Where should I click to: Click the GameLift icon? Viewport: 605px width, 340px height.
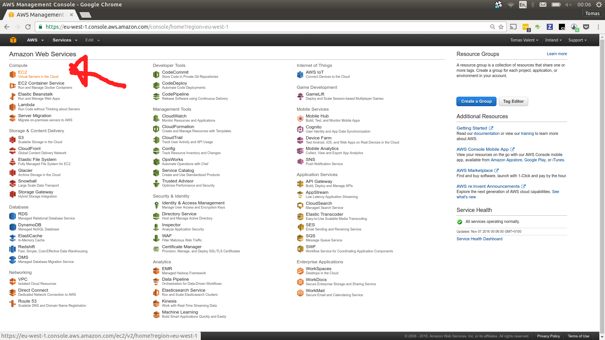pos(300,96)
